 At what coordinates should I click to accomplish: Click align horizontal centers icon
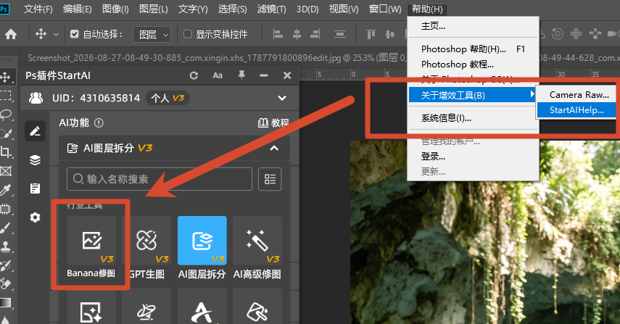coord(297,34)
